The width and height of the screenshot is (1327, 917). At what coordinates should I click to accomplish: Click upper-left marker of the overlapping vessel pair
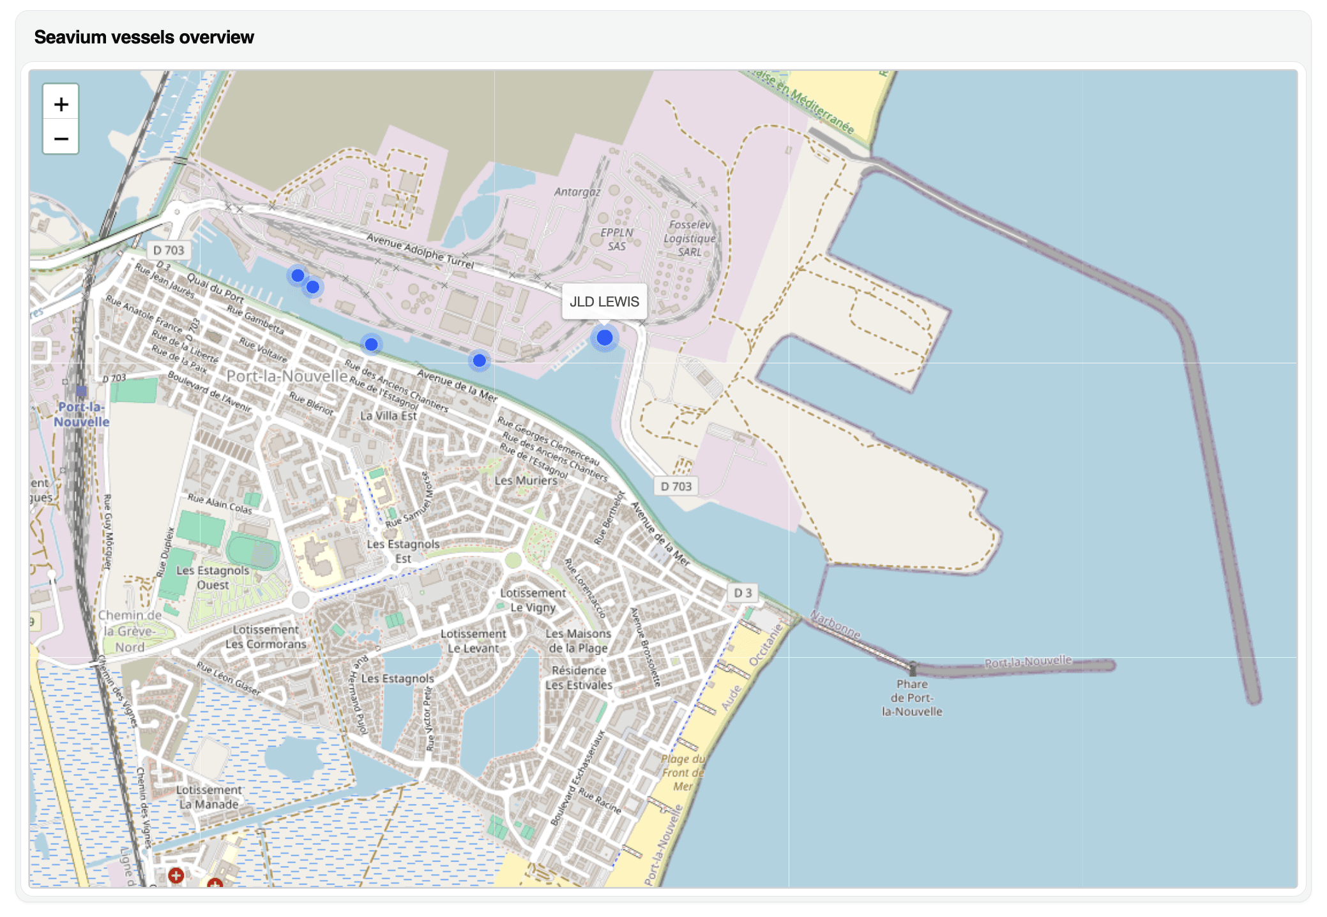[297, 276]
